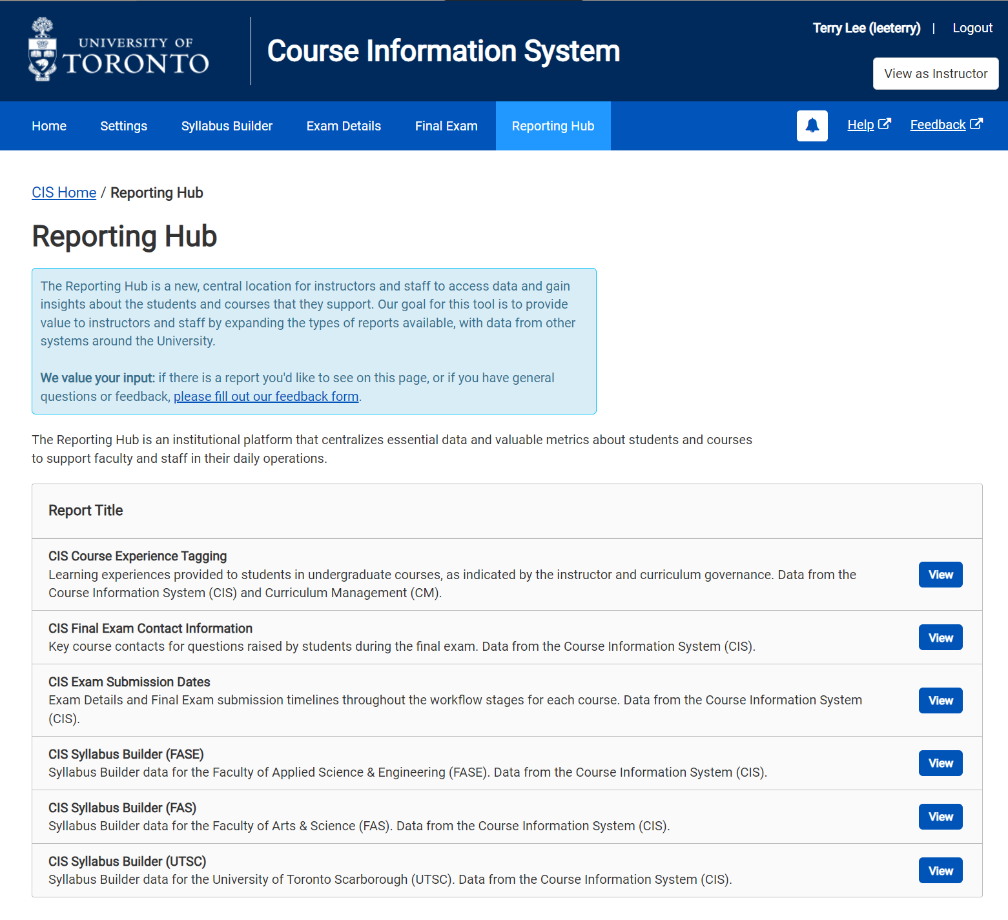Open the Home tab

49,126
